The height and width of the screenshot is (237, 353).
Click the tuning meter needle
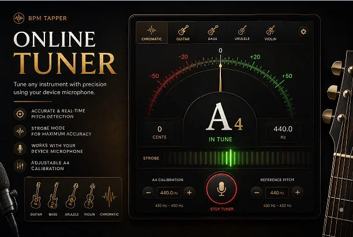(220, 78)
